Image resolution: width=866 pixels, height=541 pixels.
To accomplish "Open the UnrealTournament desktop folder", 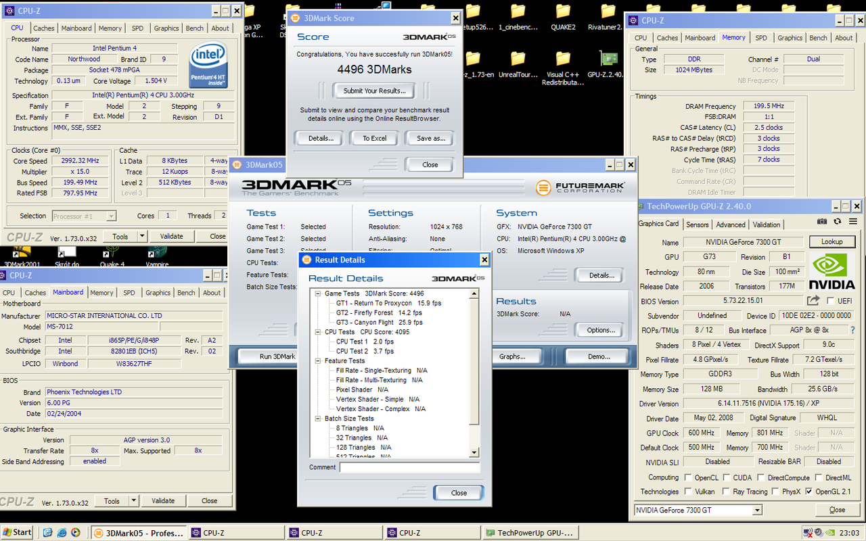I will tap(518, 66).
